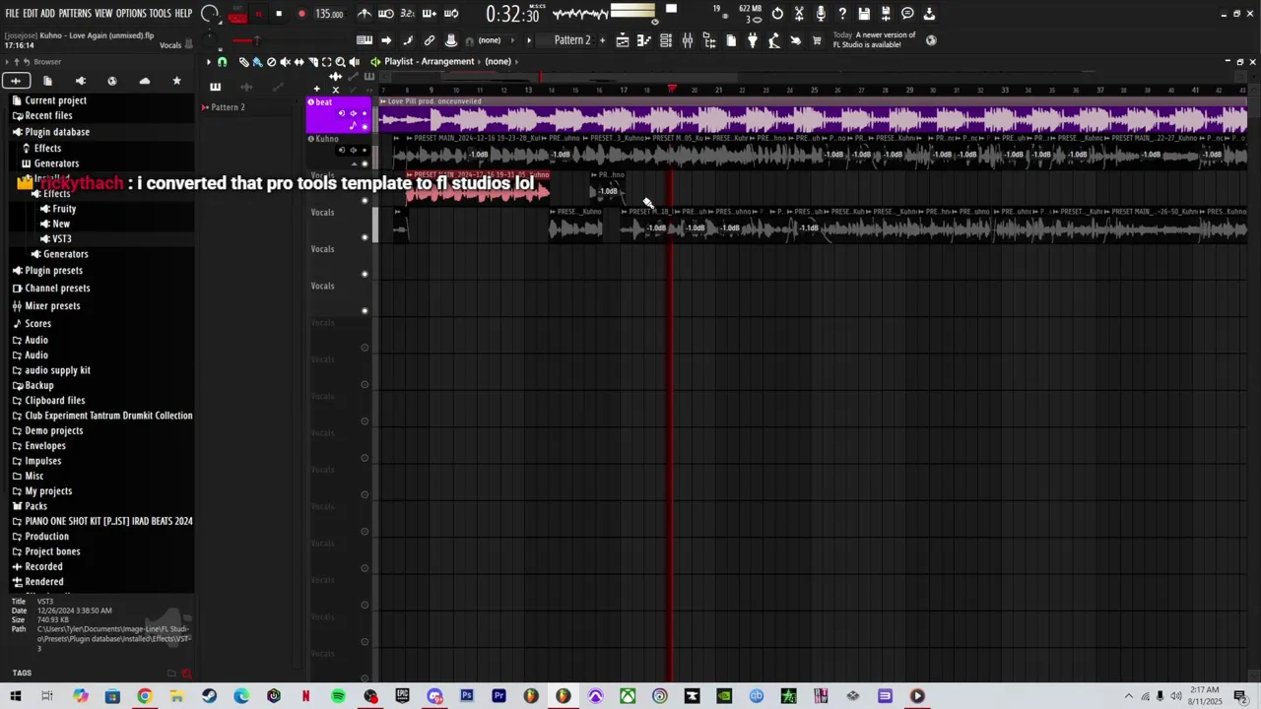
Task: Open the (none) arrangement dropdown in playlist title
Action: click(498, 61)
